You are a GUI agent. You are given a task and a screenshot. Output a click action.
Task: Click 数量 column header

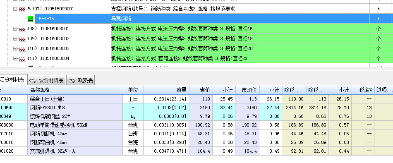point(166,90)
